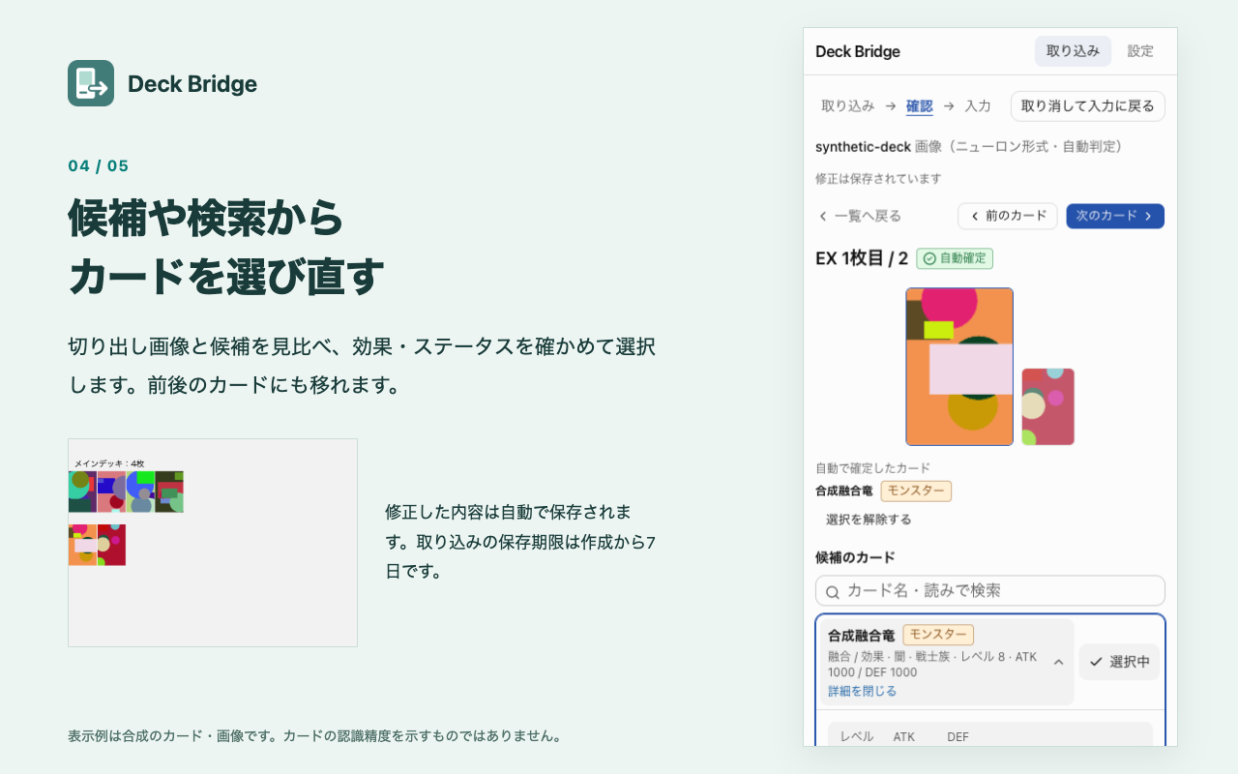The height and width of the screenshot is (774, 1238).
Task: Click the search magnifier icon
Action: (832, 591)
